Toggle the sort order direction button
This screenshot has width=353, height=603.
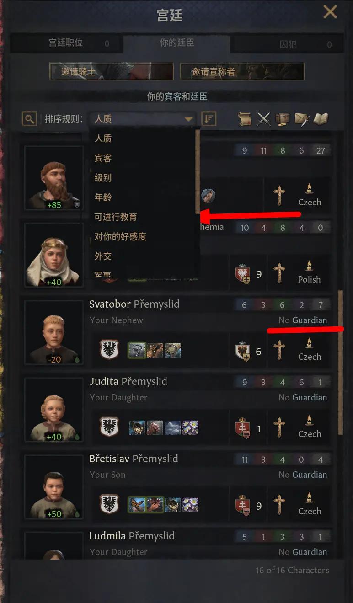[209, 119]
